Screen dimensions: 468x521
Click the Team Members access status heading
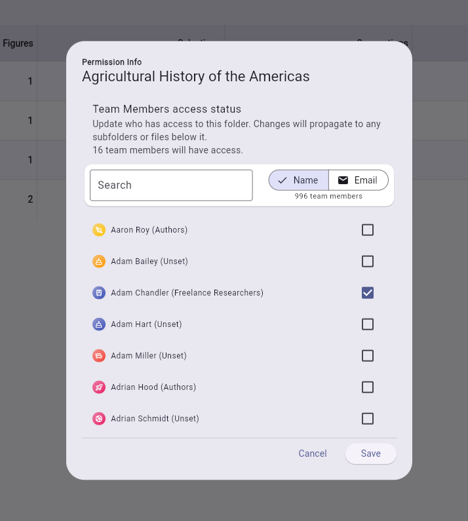coord(166,109)
